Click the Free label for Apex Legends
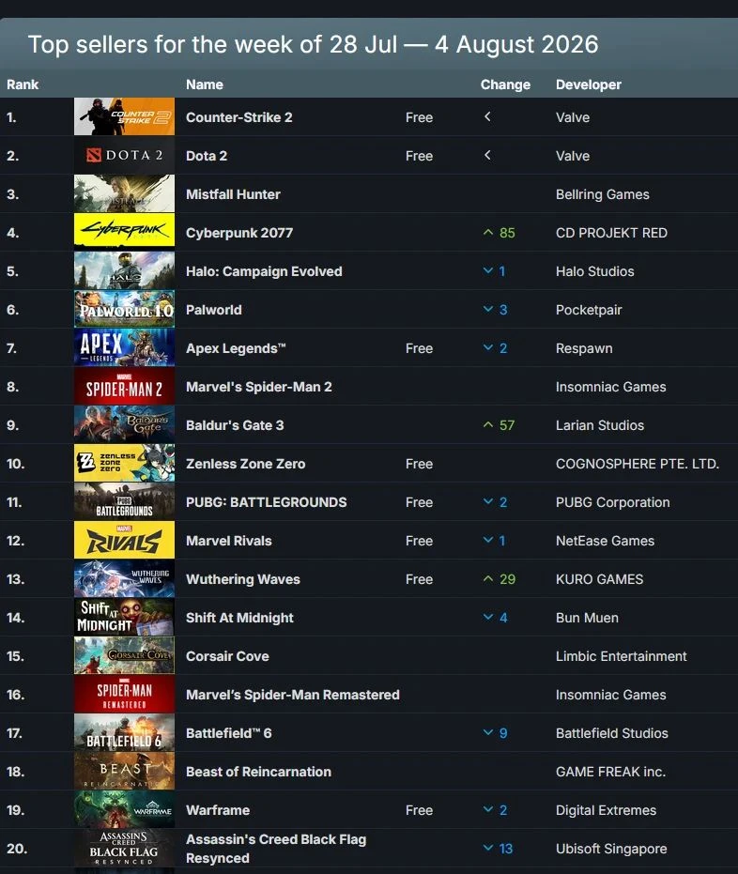Viewport: 738px width, 874px height. pyautogui.click(x=419, y=347)
